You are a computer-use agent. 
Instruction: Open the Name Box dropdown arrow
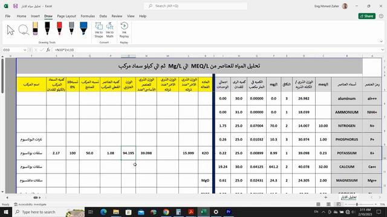(x=25, y=50)
